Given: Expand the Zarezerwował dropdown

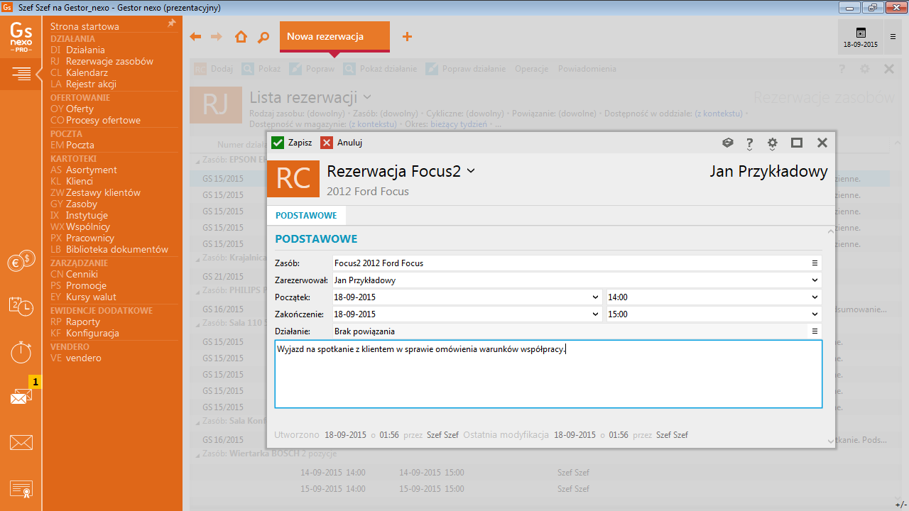Looking at the screenshot, I should (815, 280).
